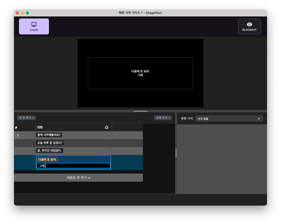
Task: Click the # column header
Action: [x=24, y=127]
